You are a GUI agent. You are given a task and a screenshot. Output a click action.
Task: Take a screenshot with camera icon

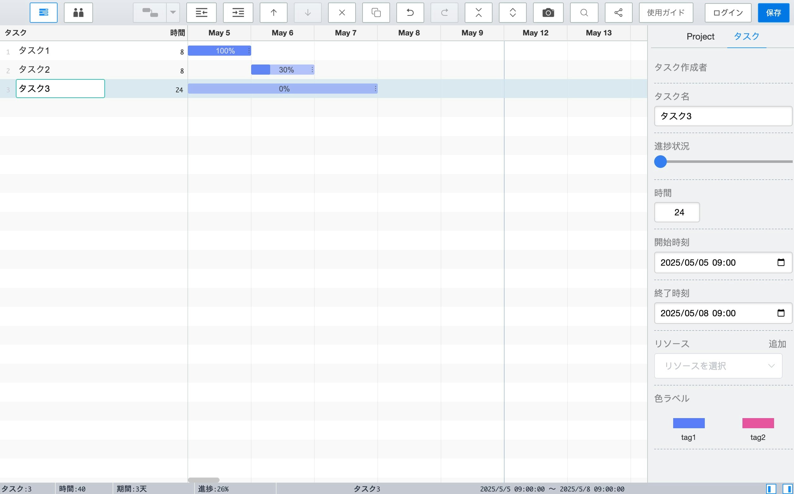point(548,13)
